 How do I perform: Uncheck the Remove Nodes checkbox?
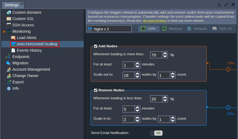click(95, 90)
